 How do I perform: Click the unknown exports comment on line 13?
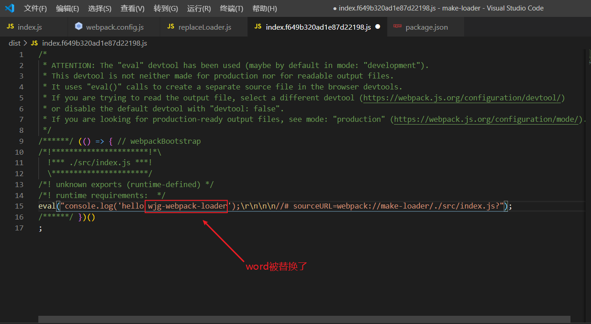(126, 184)
